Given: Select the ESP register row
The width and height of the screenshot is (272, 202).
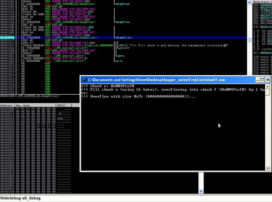Looking at the screenshot, I should (263, 16).
